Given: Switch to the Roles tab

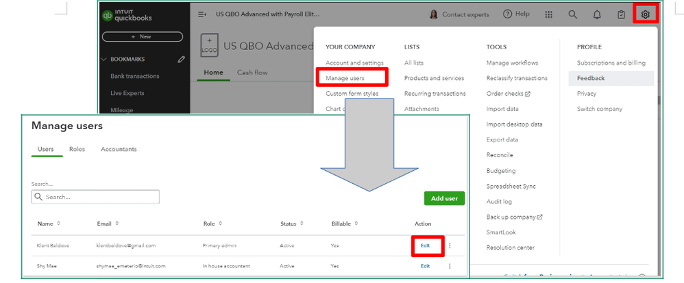Looking at the screenshot, I should (77, 149).
